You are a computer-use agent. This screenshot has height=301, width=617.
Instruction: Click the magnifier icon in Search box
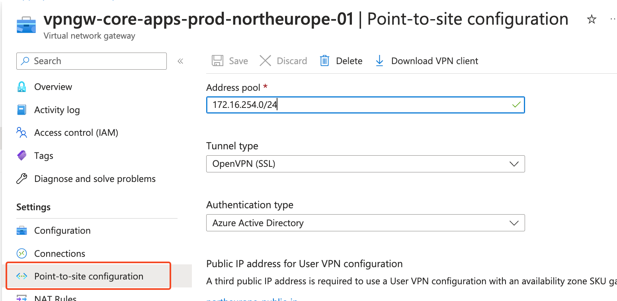click(25, 61)
